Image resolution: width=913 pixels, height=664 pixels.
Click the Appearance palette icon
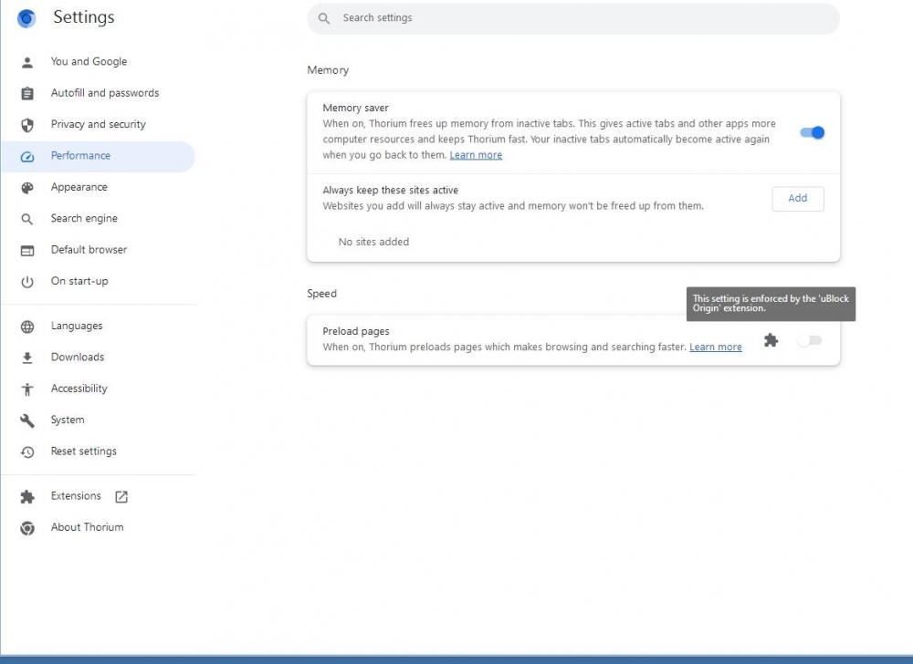coord(27,188)
